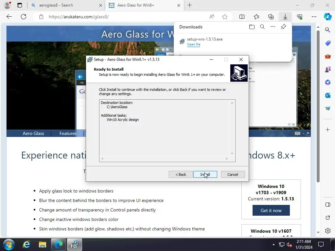Image resolution: width=335 pixels, height=251 pixels.
Task: View site information lock icon
Action: click(41, 17)
